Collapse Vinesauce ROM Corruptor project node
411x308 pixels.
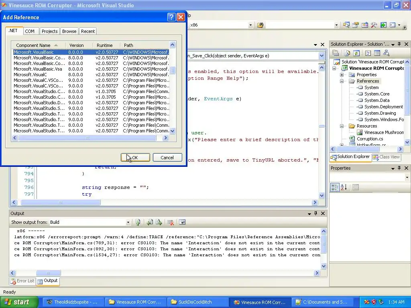(x=334, y=68)
